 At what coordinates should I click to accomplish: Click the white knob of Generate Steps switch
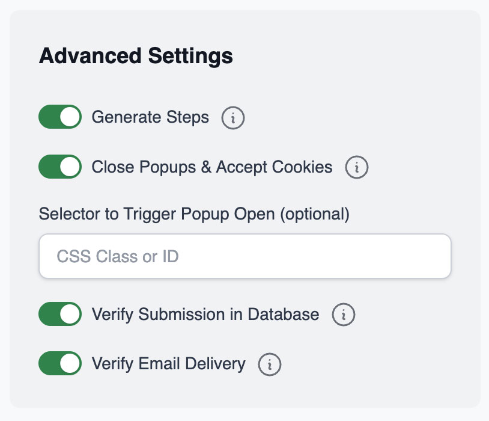click(70, 117)
